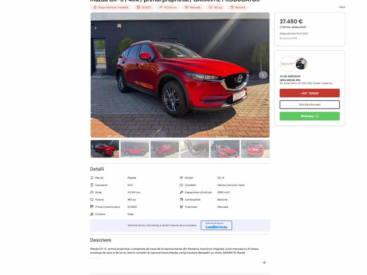Reveal the seller phone number +407
The width and height of the screenshot is (367, 275).
310,93
